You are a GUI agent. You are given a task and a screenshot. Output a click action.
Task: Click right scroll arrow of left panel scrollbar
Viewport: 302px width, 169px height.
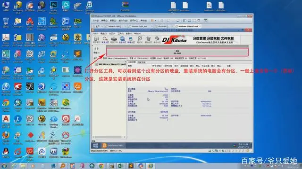point(125,137)
